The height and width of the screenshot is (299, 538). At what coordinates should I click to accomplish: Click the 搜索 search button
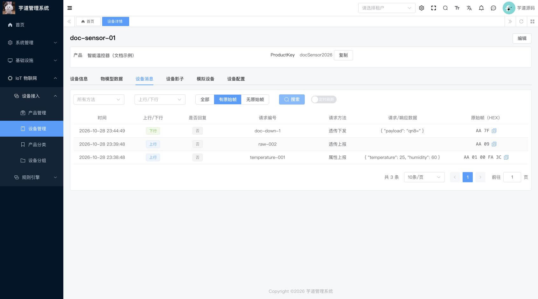(x=292, y=99)
